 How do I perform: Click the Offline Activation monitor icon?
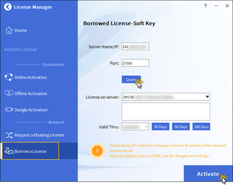9,93
